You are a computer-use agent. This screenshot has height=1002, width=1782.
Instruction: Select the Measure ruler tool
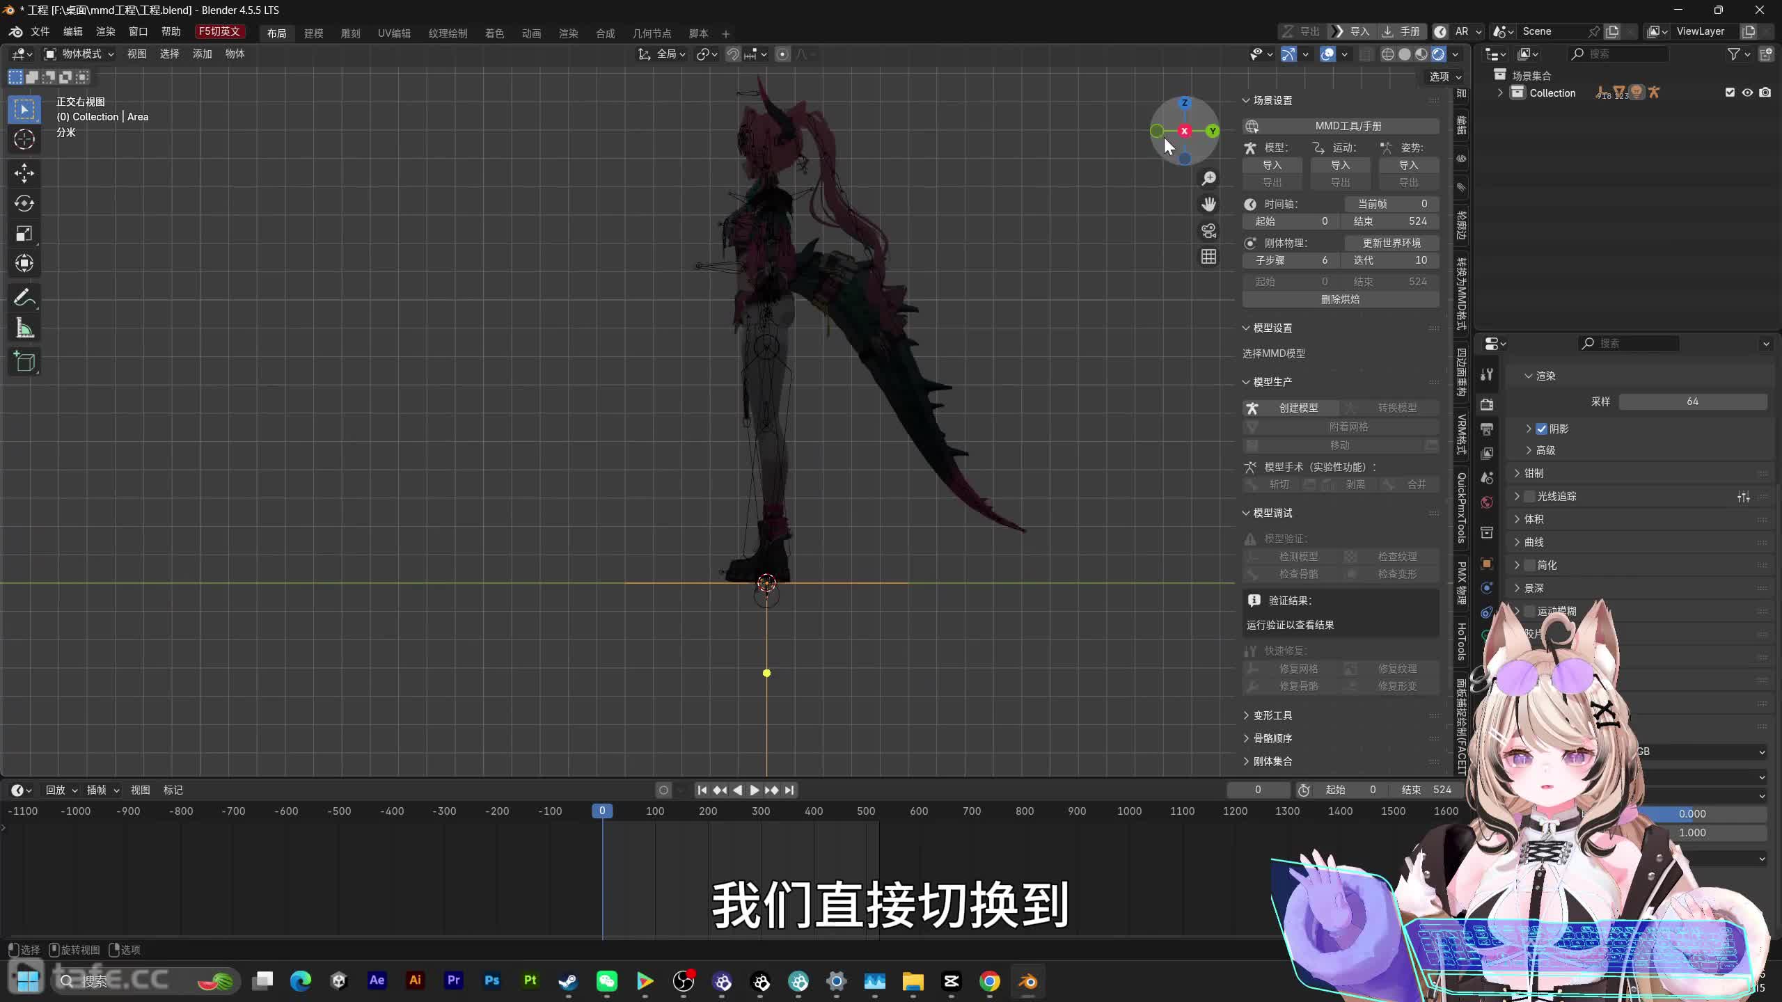[x=24, y=328]
